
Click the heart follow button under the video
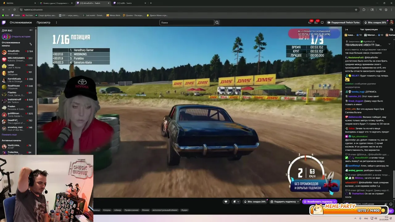pyautogui.click(x=226, y=202)
